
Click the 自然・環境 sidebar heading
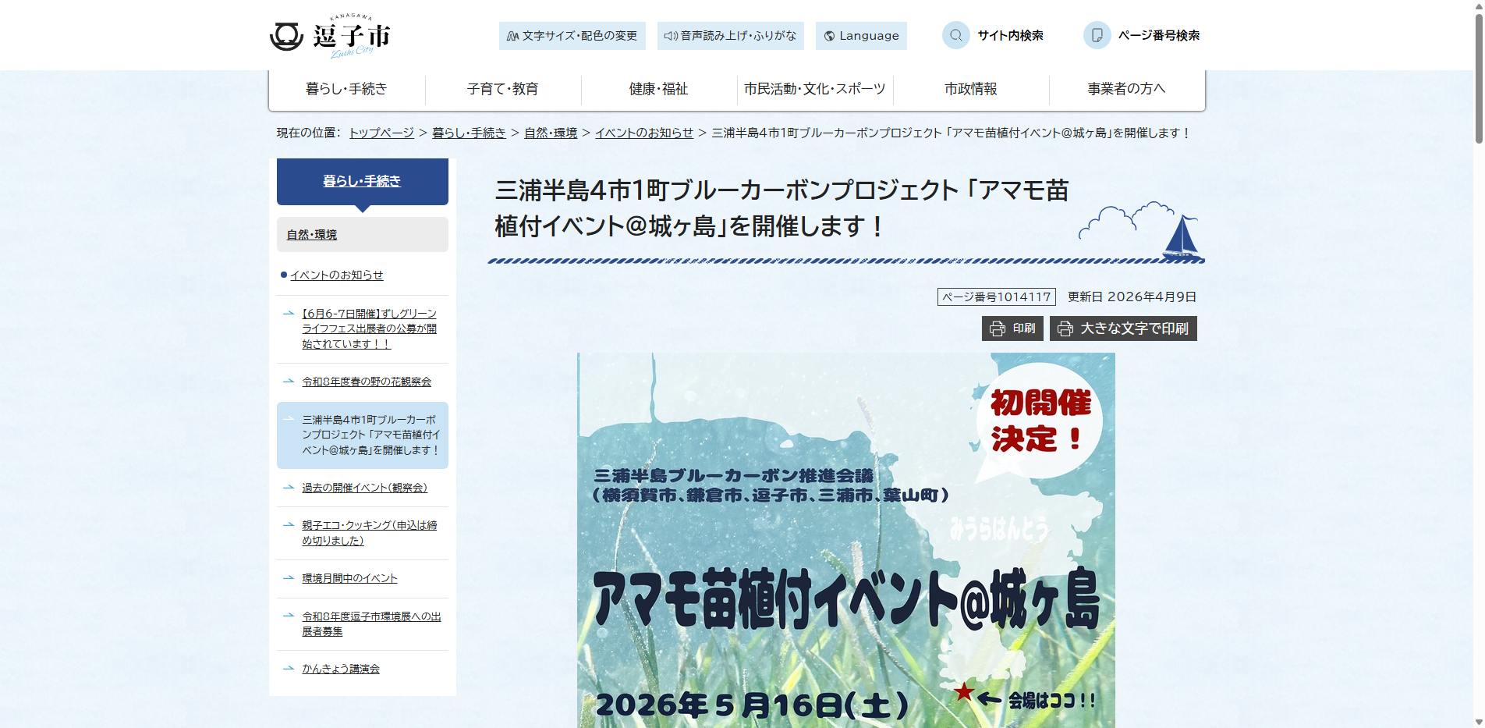click(x=312, y=235)
